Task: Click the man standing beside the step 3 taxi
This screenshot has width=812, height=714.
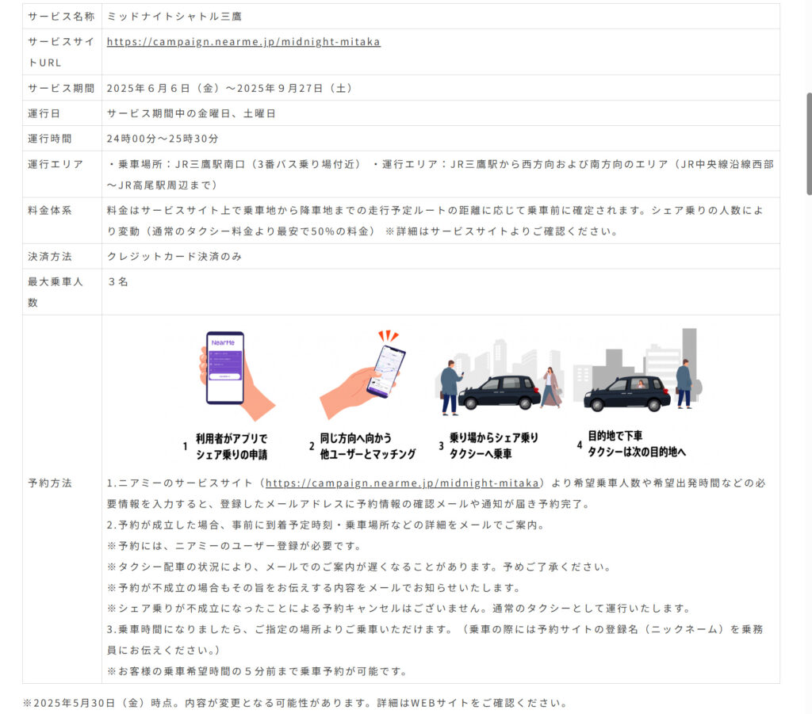Action: pos(450,387)
